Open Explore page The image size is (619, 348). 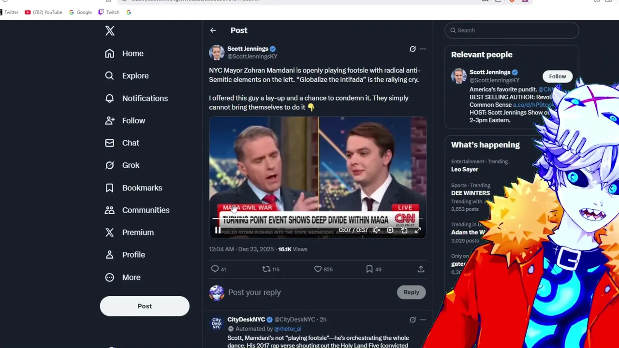pos(127,76)
